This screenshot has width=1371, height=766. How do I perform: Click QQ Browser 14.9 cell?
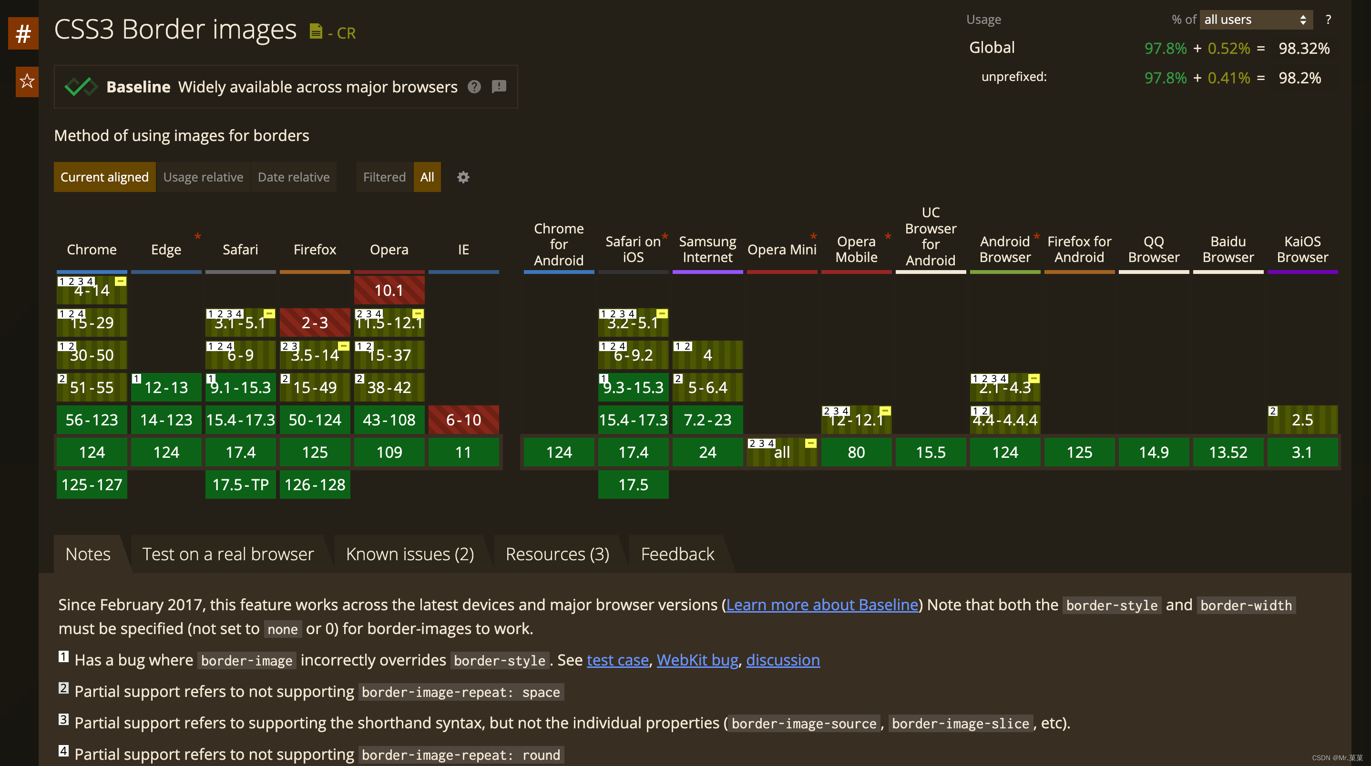(x=1153, y=453)
